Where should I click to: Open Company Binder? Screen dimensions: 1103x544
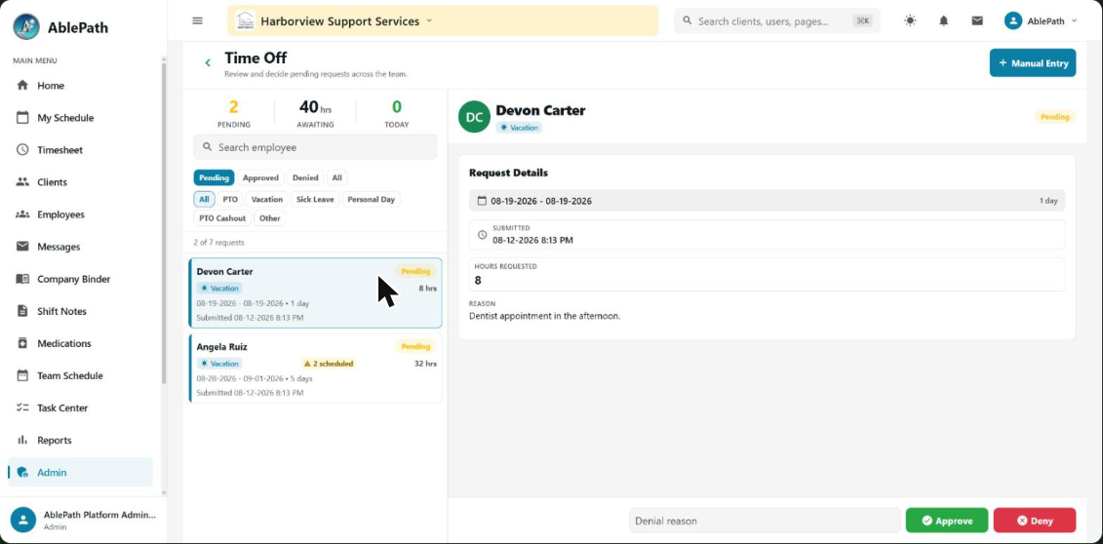pyautogui.click(x=80, y=279)
